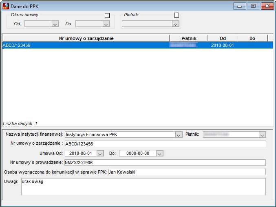
Task: Click the contact person field with Jan Kowalski
Action: (x=187, y=172)
